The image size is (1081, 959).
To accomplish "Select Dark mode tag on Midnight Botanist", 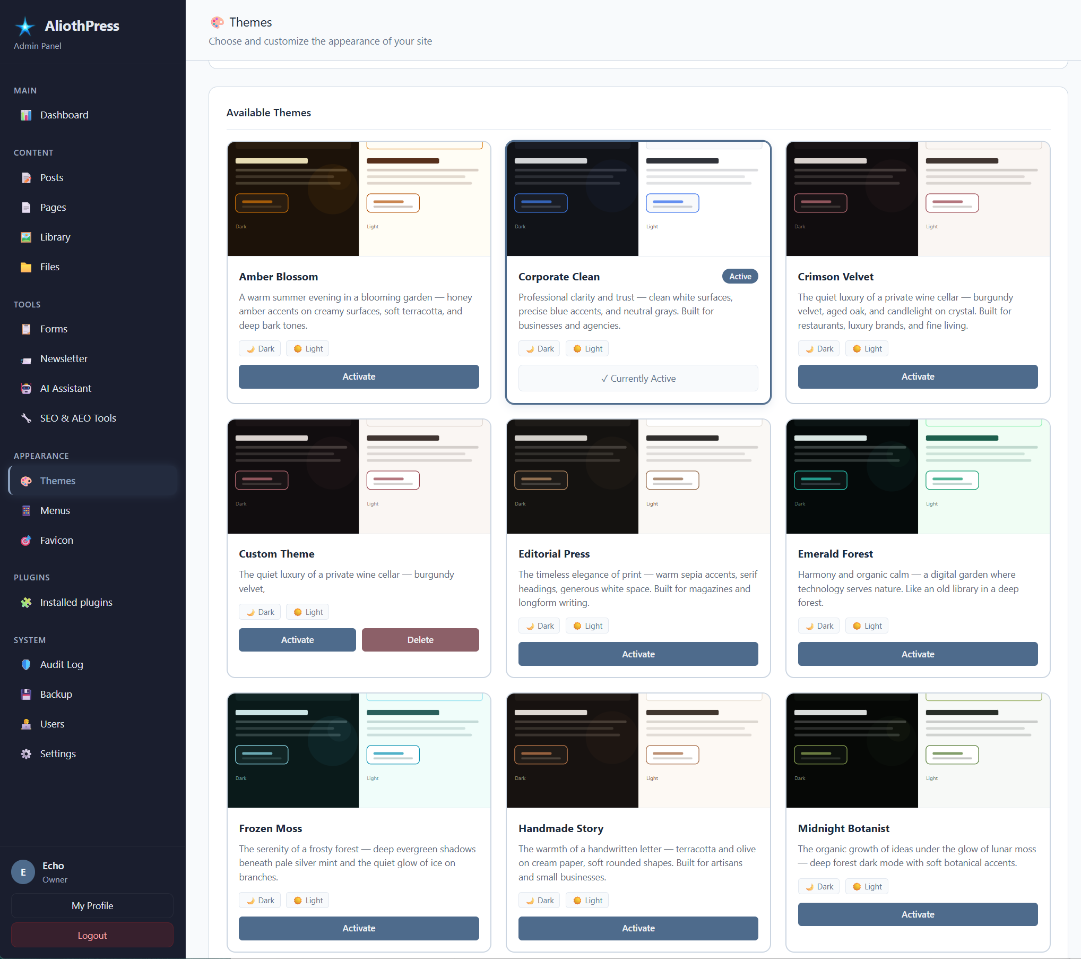I will pyautogui.click(x=819, y=887).
